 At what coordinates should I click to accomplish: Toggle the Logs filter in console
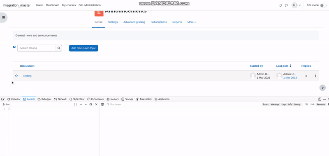(284, 105)
